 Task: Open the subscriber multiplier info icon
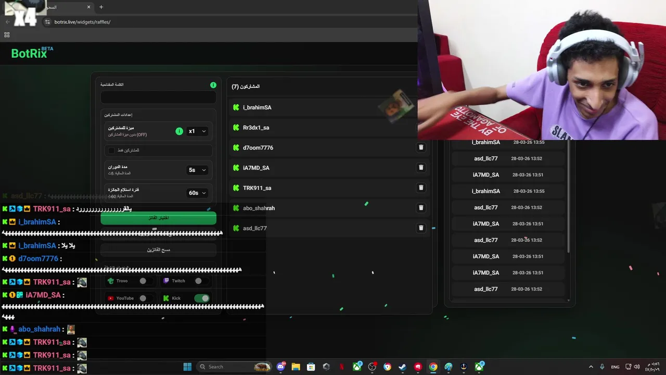click(179, 131)
